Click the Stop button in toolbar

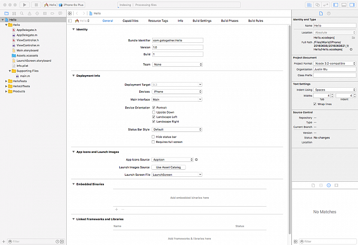(36, 5)
